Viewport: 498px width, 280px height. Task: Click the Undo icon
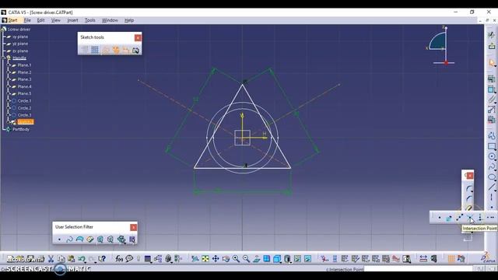click(82, 259)
